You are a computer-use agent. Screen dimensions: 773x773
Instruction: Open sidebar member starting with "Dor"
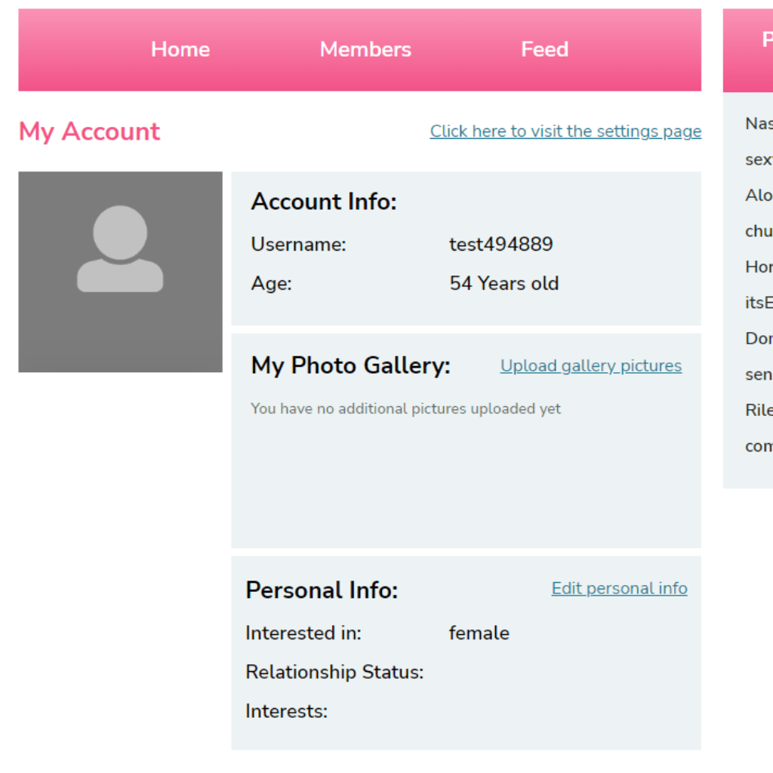click(759, 338)
